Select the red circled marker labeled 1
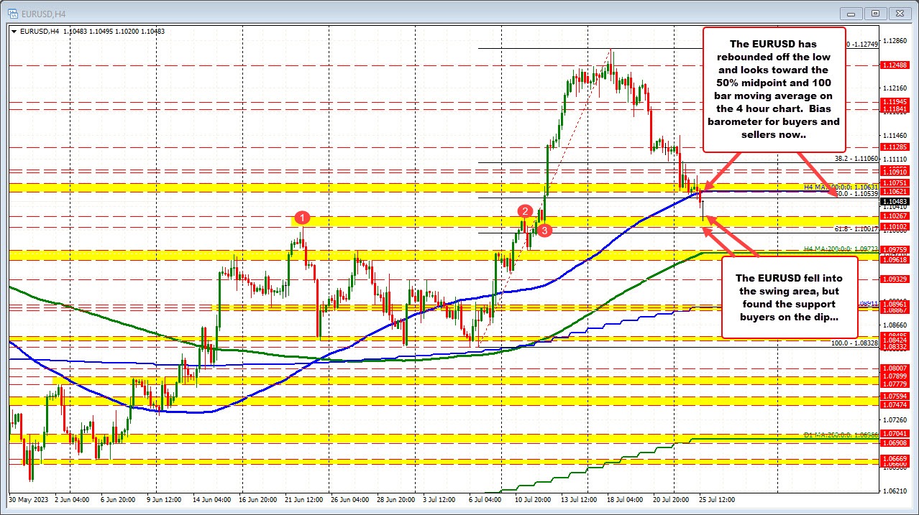Viewport: 919px width, 515px height. (x=302, y=218)
